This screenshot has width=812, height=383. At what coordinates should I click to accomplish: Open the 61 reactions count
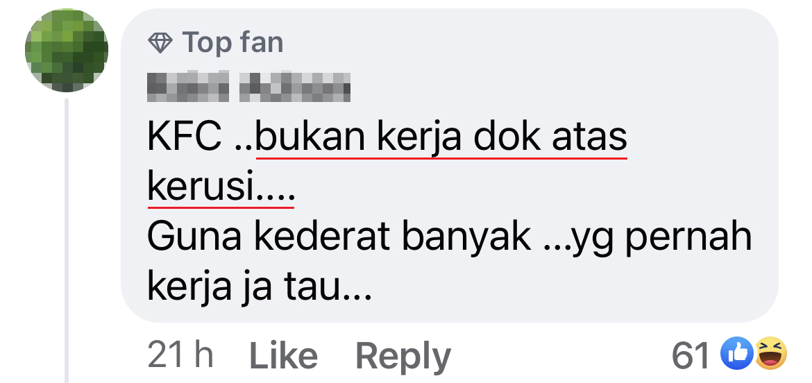(691, 355)
